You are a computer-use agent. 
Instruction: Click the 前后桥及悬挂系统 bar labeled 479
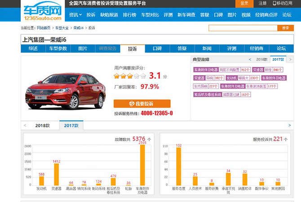(x=113, y=182)
